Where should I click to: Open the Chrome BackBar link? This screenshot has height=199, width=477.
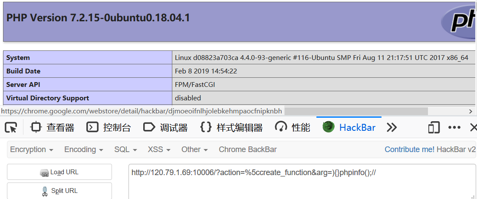248,149
